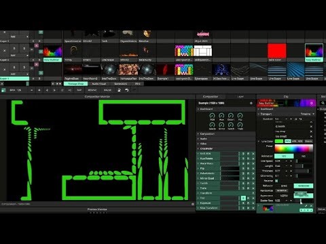Switch to the Clip tab
326x244 pixels.
click(286, 96)
